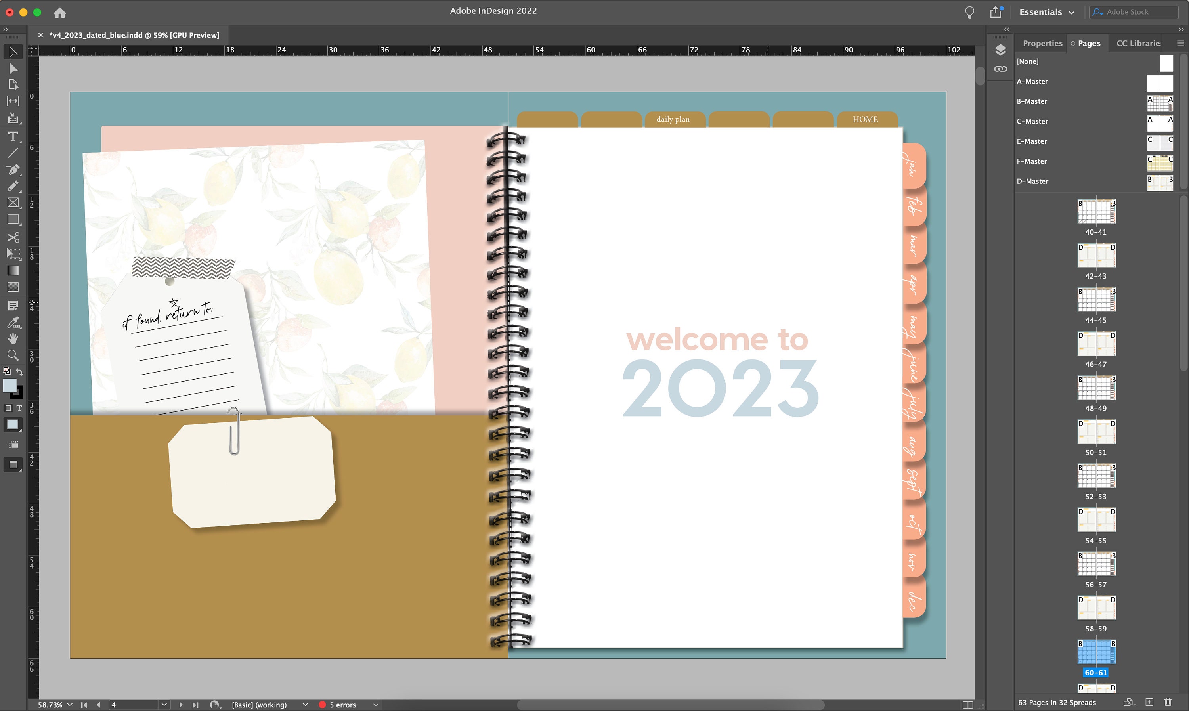Toggle view options button in toolbox

pyautogui.click(x=13, y=445)
